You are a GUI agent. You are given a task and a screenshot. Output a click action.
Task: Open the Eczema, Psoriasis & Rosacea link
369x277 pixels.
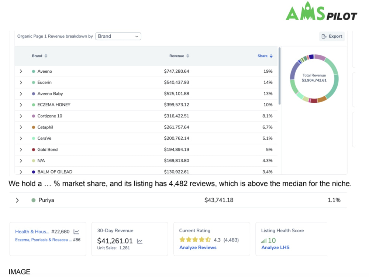coord(43,240)
